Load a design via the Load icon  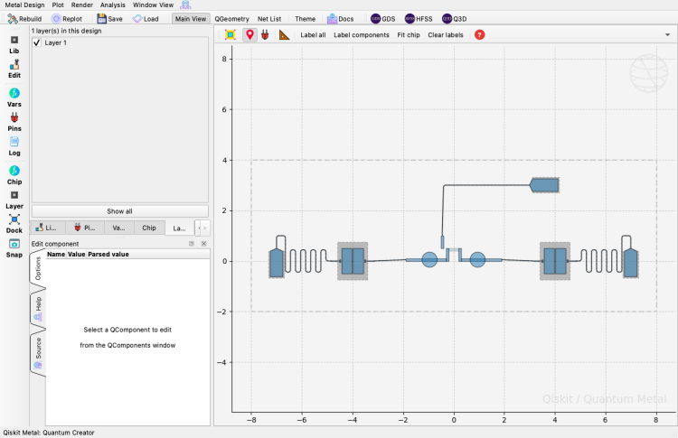point(146,19)
